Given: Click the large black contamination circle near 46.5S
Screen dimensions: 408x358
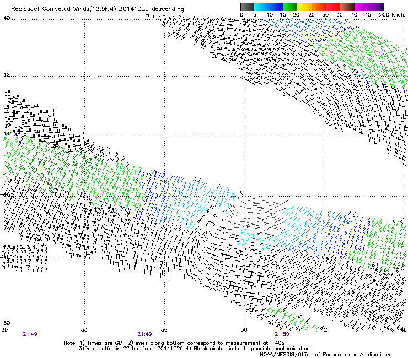Looking at the screenshot, I should point(210,224).
